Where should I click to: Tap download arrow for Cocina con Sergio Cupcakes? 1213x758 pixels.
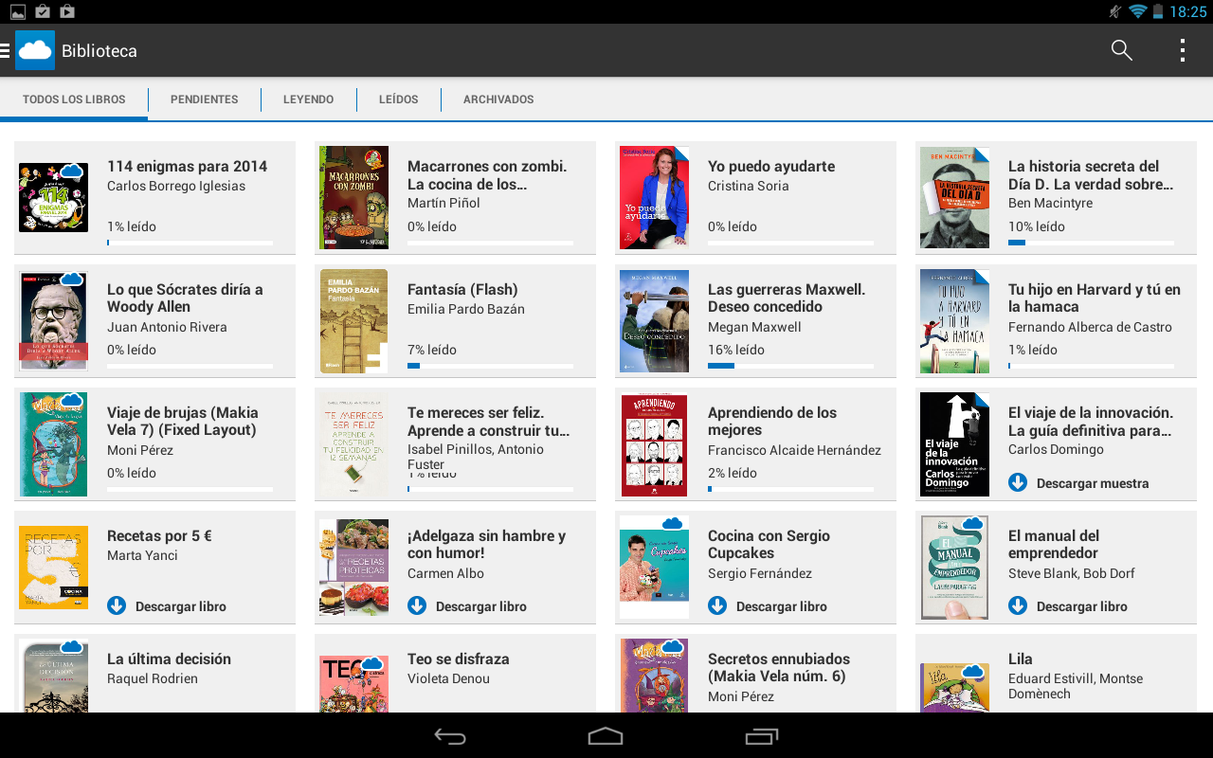click(x=717, y=605)
